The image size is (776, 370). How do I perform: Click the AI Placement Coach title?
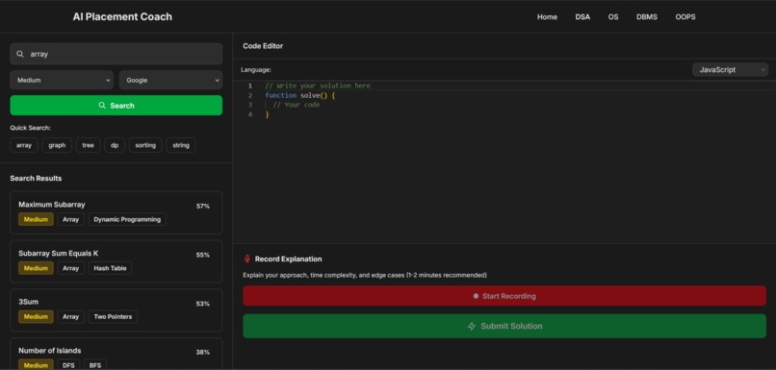[x=122, y=16]
